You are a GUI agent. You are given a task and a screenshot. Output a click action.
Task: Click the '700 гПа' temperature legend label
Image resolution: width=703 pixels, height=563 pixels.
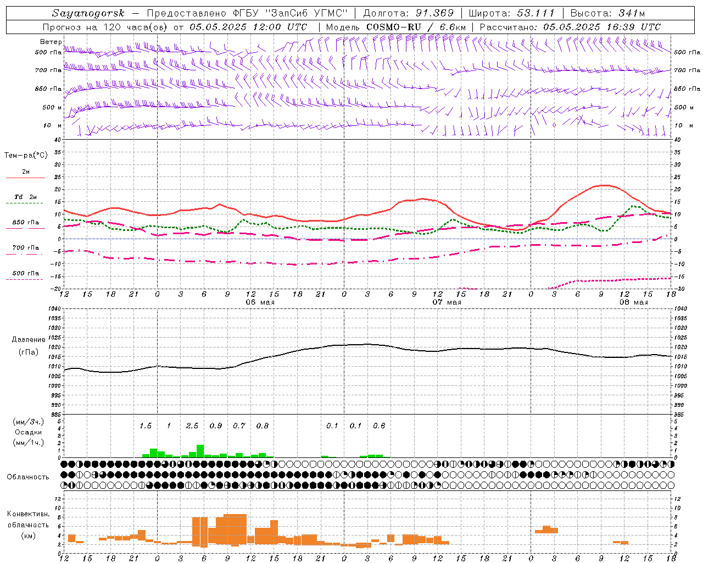tap(26, 247)
